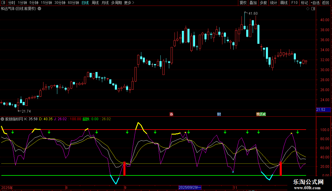The width and height of the screenshot is (332, 191).
Task: Click the 榜跌减 event marker
Action: [x=261, y=114]
